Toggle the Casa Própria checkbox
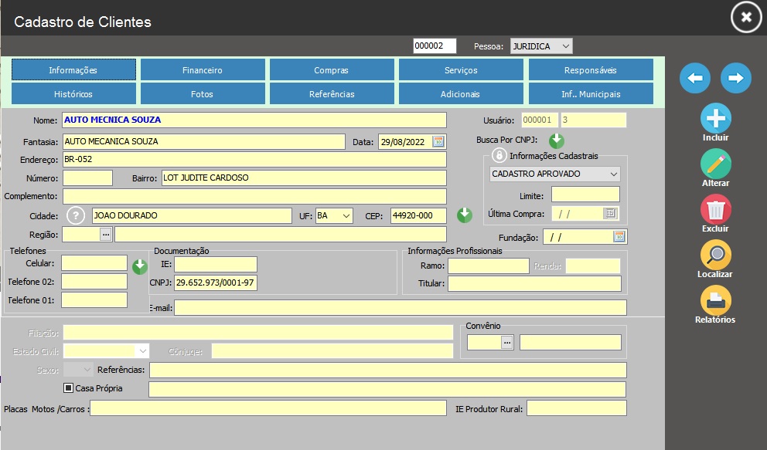The image size is (767, 450). click(x=68, y=388)
